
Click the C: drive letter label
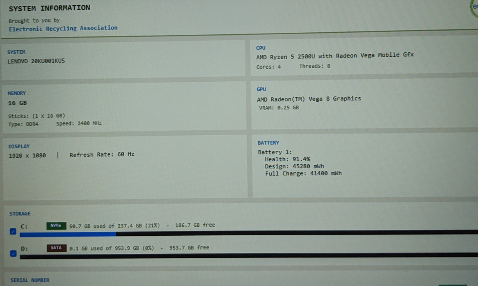click(x=24, y=226)
